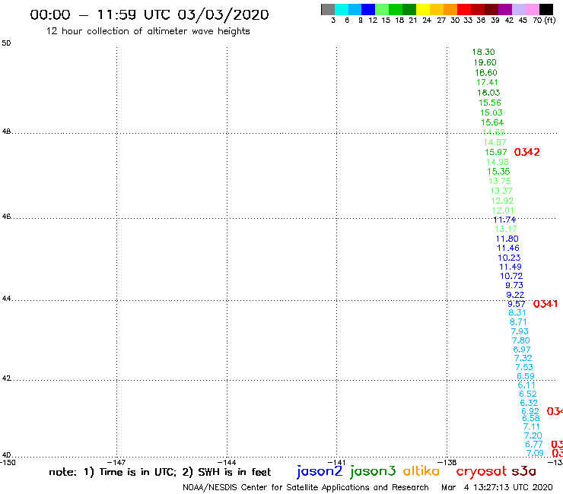Click the jason2 satellite legend label
Image resolution: width=563 pixels, height=494 pixels.
click(320, 471)
